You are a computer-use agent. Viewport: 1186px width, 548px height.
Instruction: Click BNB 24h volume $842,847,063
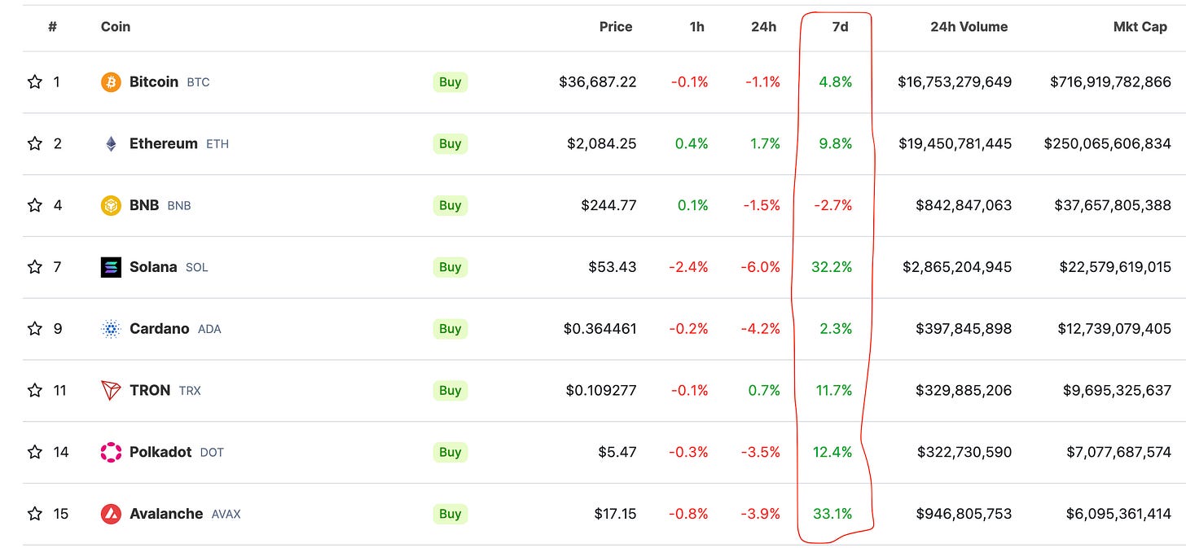(x=964, y=206)
